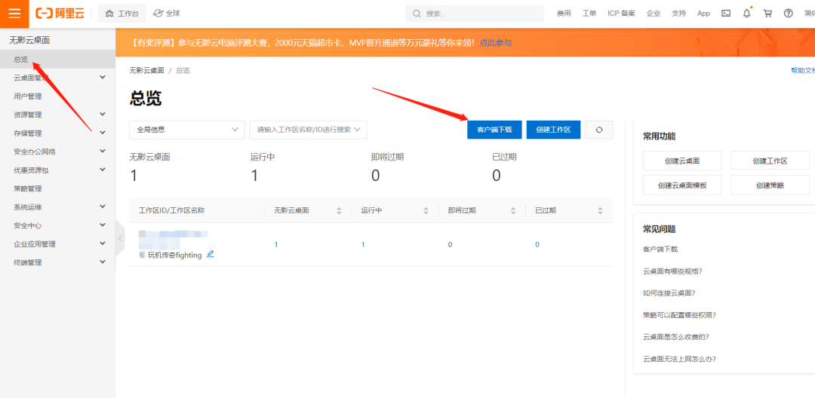Image resolution: width=815 pixels, height=398 pixels.
Task: Click 创建云桌面 in 常用功能
Action: click(x=682, y=161)
